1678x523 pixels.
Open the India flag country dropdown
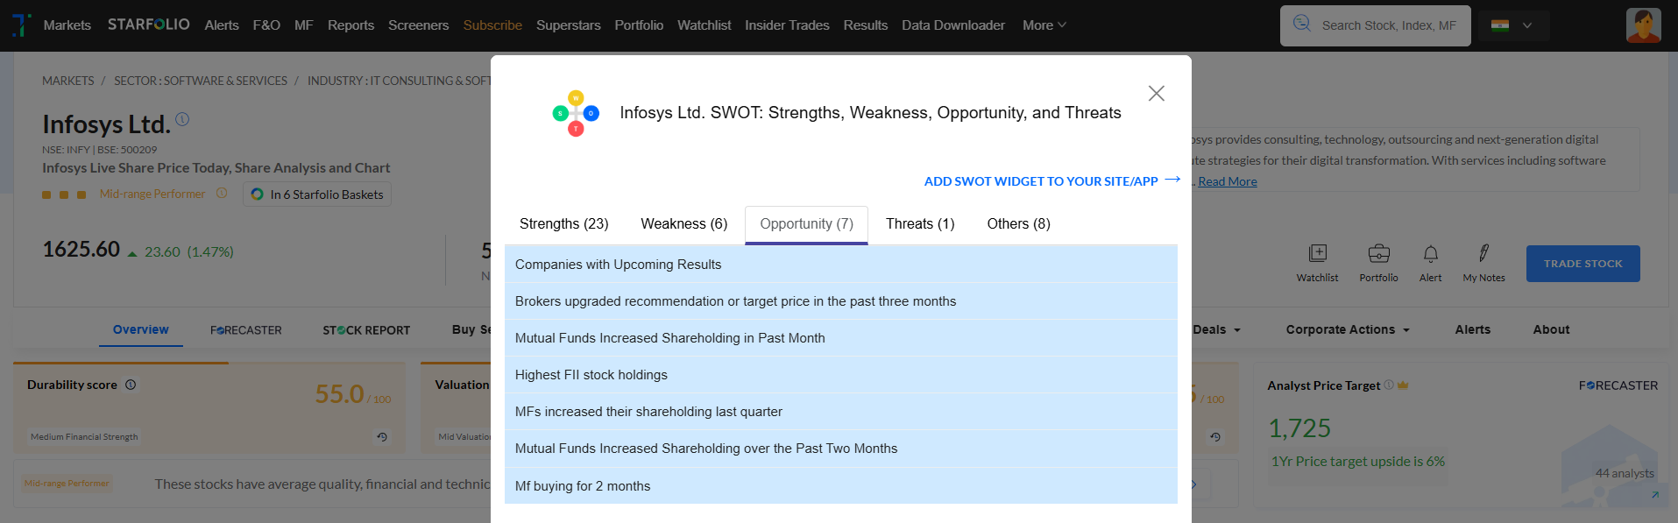coord(1513,25)
